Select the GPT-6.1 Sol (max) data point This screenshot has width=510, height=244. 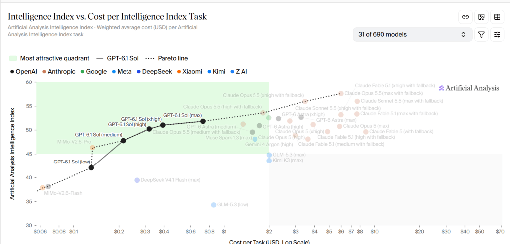(x=203, y=121)
